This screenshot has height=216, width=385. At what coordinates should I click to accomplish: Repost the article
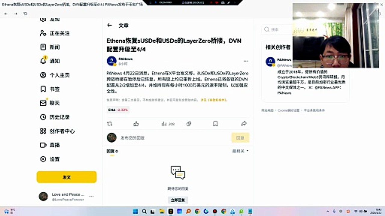110,124
